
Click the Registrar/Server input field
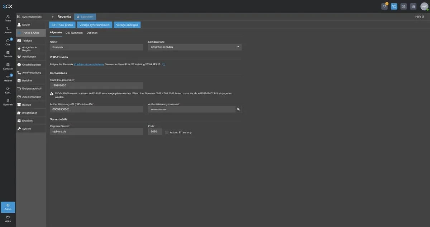96,132
